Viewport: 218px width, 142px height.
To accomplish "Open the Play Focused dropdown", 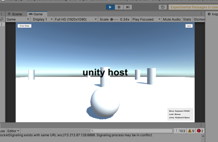I will coord(147,19).
